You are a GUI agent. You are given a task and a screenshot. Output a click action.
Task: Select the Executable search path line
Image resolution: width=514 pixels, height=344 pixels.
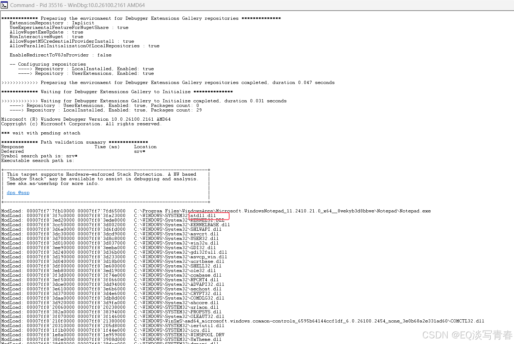click(37, 161)
